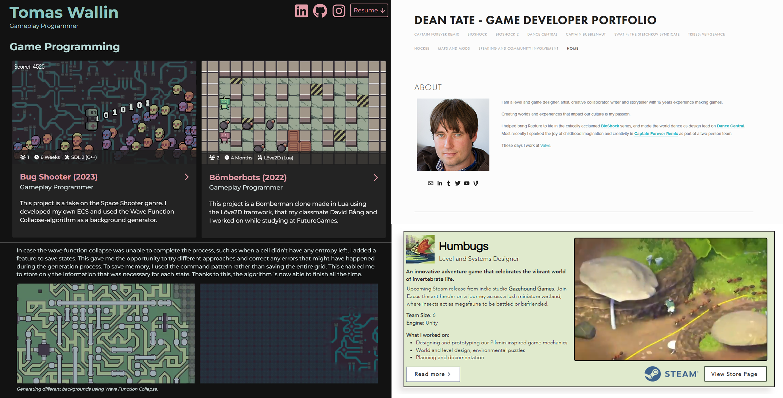The image size is (783, 398).
Task: Go to the BioShock 2 nav item
Action: pos(507,34)
